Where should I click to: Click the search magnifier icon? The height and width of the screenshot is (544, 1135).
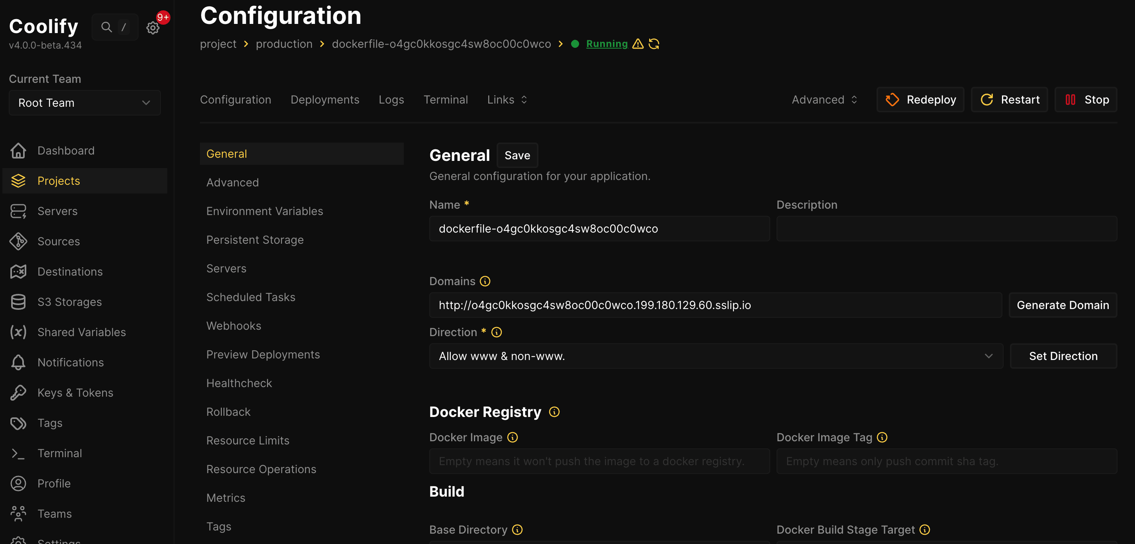106,27
